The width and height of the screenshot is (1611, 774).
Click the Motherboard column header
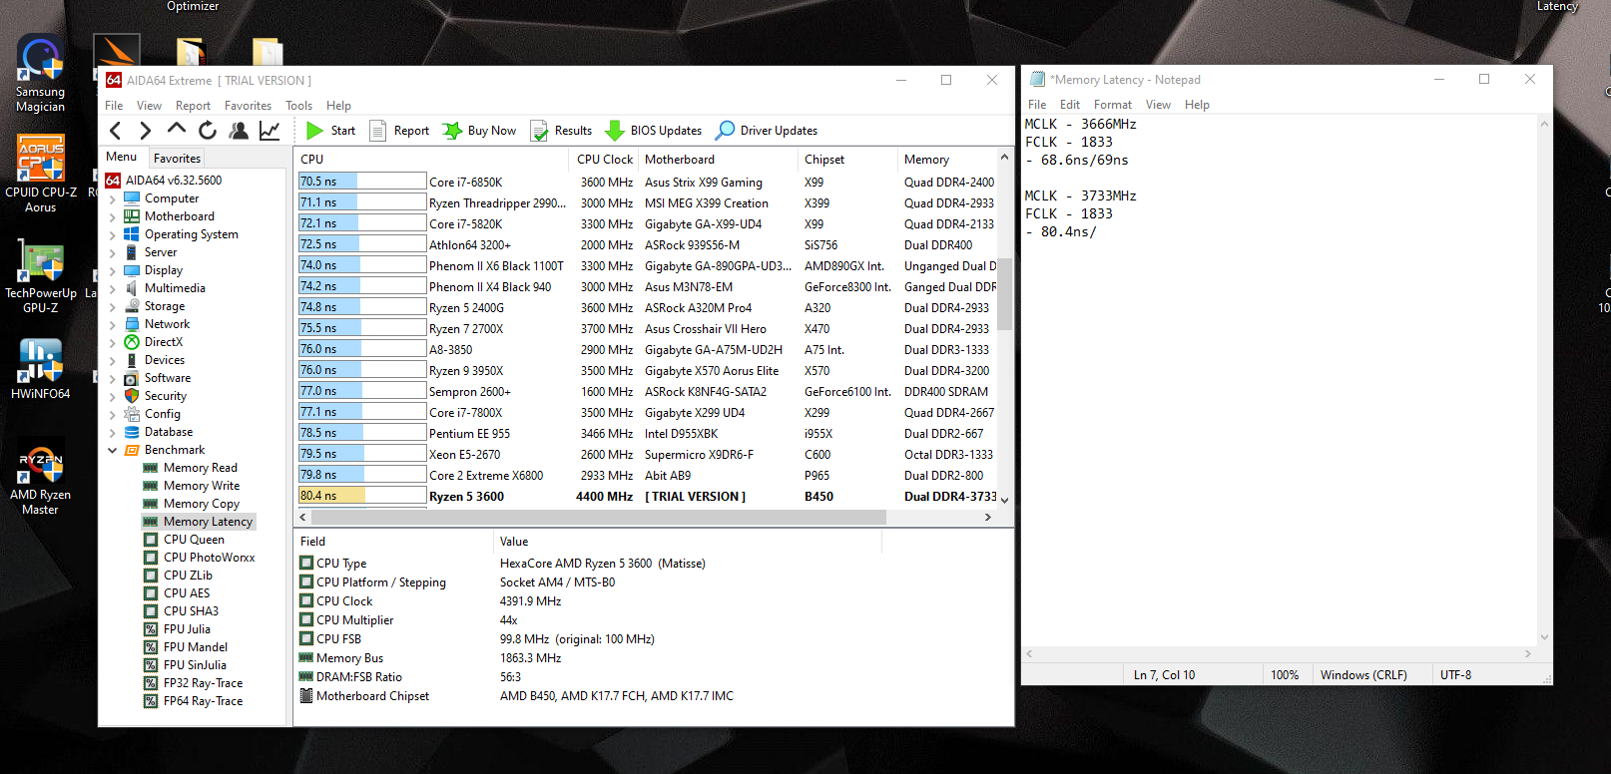(719, 160)
